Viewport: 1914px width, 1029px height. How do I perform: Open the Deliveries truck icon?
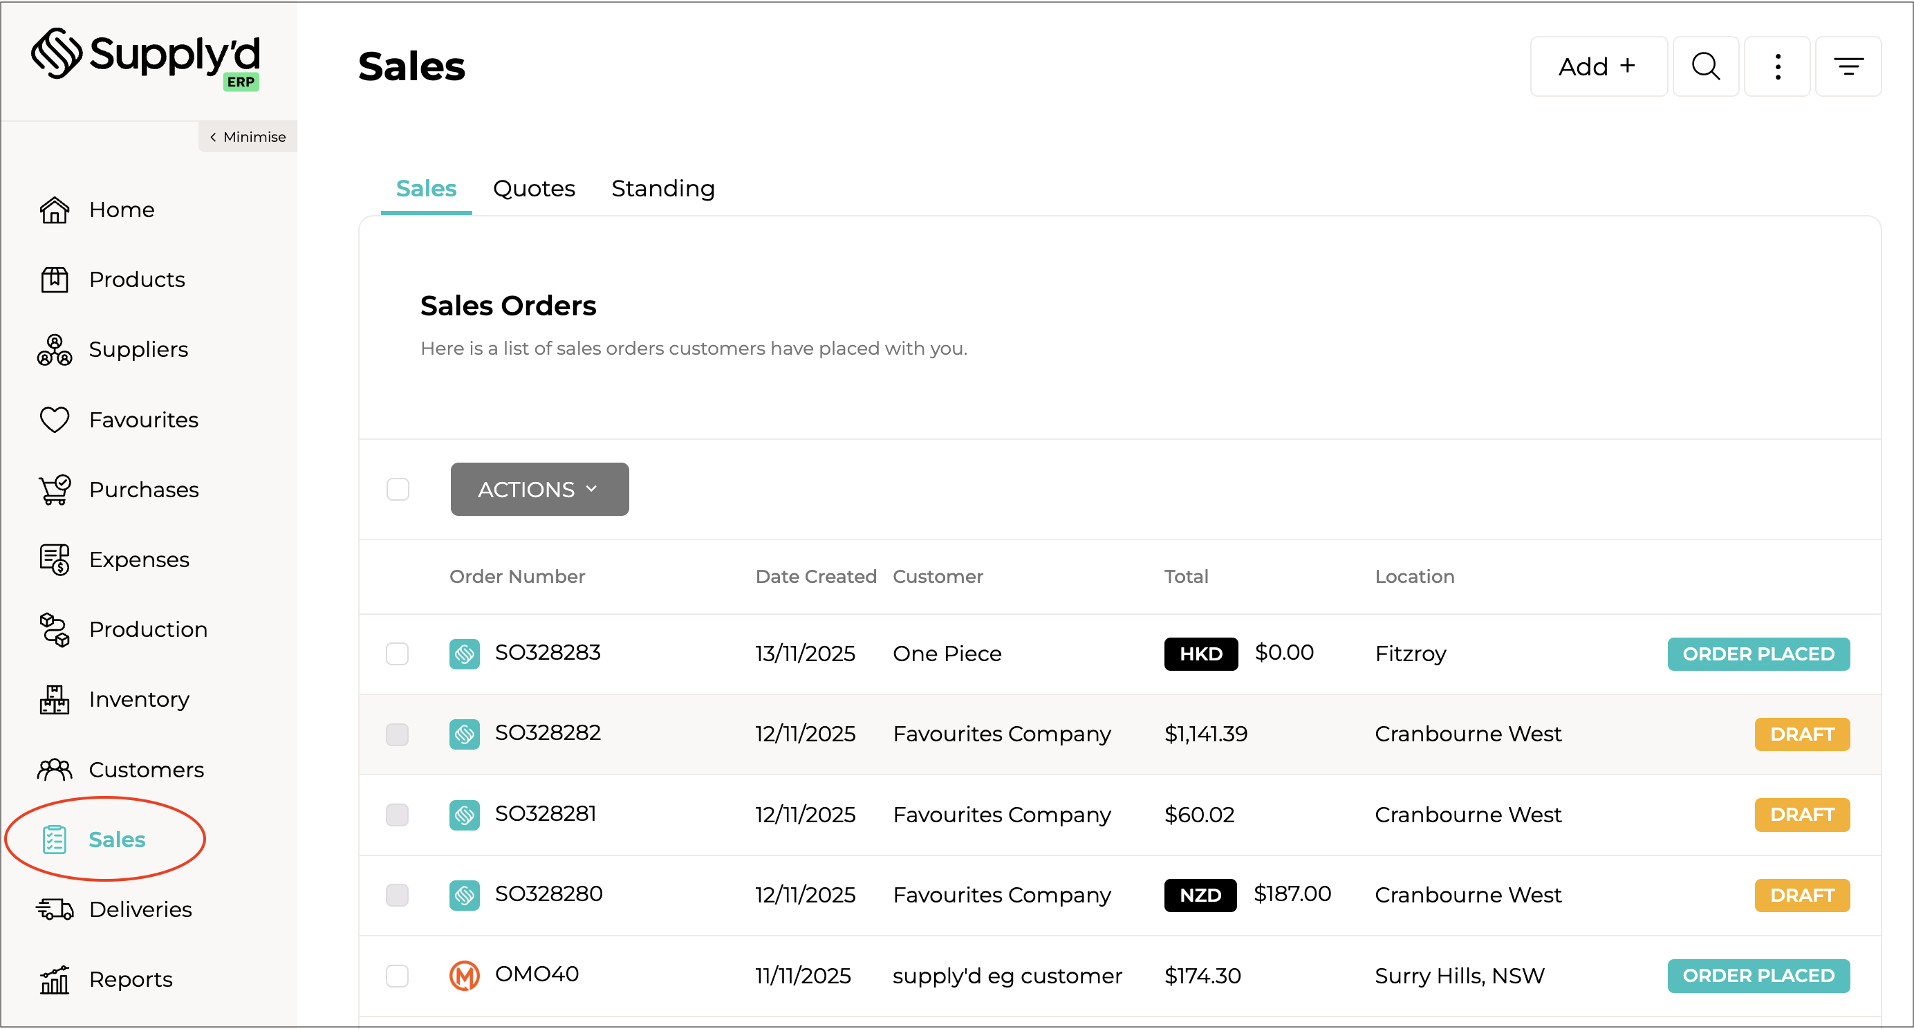(x=54, y=909)
